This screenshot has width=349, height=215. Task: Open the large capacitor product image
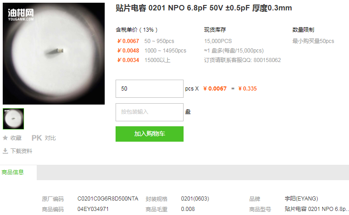[x=53, y=53]
